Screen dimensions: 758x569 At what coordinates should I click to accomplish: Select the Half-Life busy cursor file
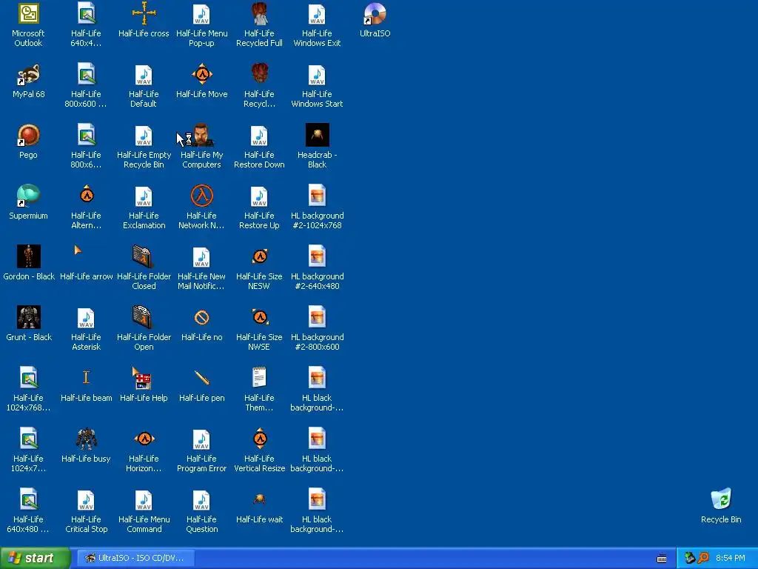pos(86,445)
